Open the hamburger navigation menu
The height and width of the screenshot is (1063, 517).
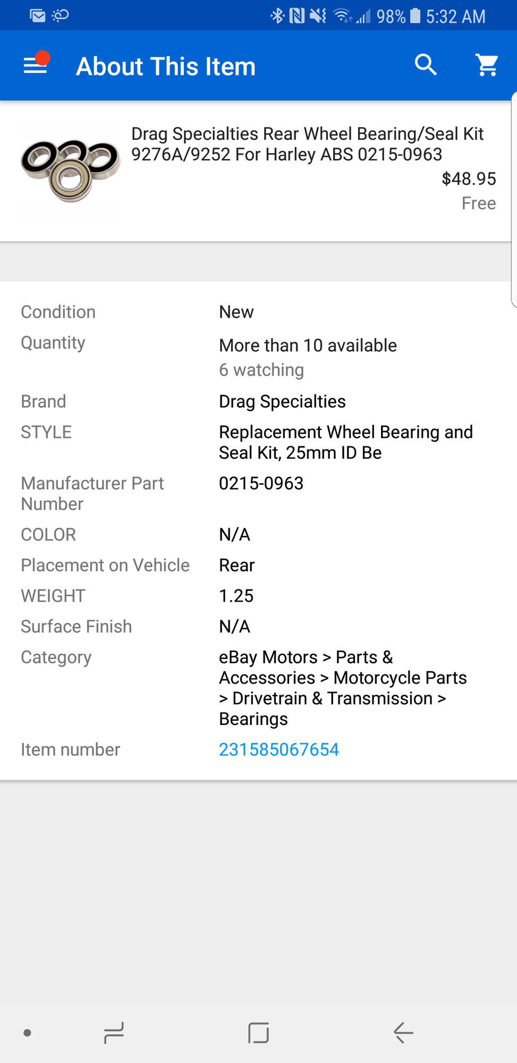[36, 65]
